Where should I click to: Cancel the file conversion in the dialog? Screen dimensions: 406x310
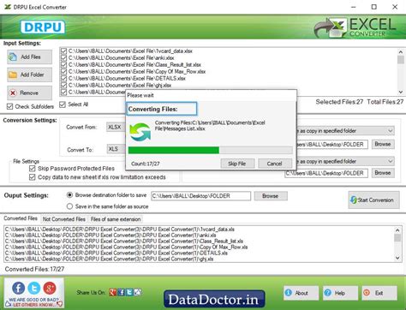(x=275, y=164)
